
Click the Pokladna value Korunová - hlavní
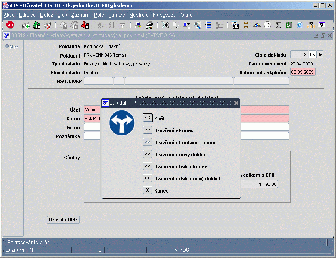coord(102,46)
